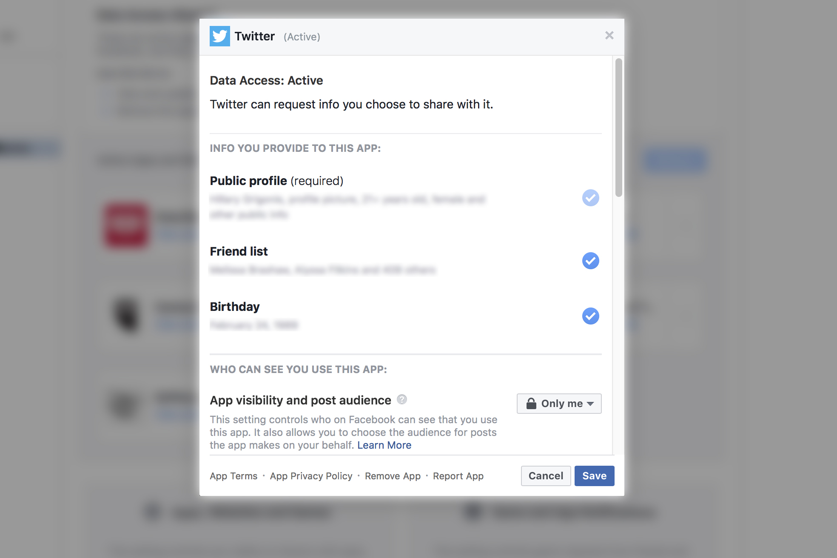Open the App Terms link
Screen dimensions: 837x558
[x=233, y=476]
